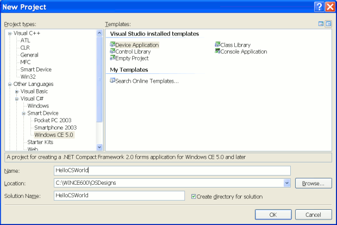
Task: Click the Browse... button
Action: pos(313,183)
